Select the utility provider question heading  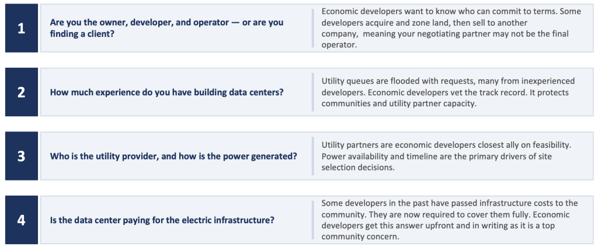click(173, 156)
